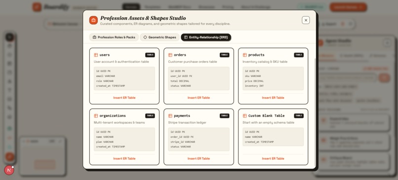Click the TABLE badge on orders card
Screen dimensions: 398x180
224,55
